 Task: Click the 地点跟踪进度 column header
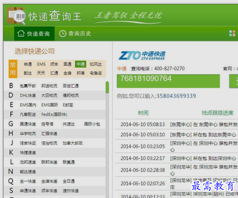click(x=217, y=113)
